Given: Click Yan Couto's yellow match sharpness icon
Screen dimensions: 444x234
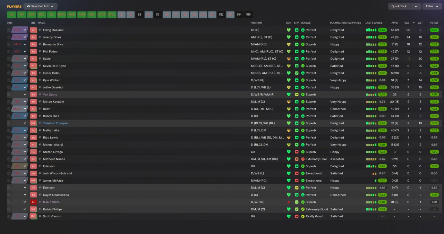Looking at the screenshot, I should point(297,94).
